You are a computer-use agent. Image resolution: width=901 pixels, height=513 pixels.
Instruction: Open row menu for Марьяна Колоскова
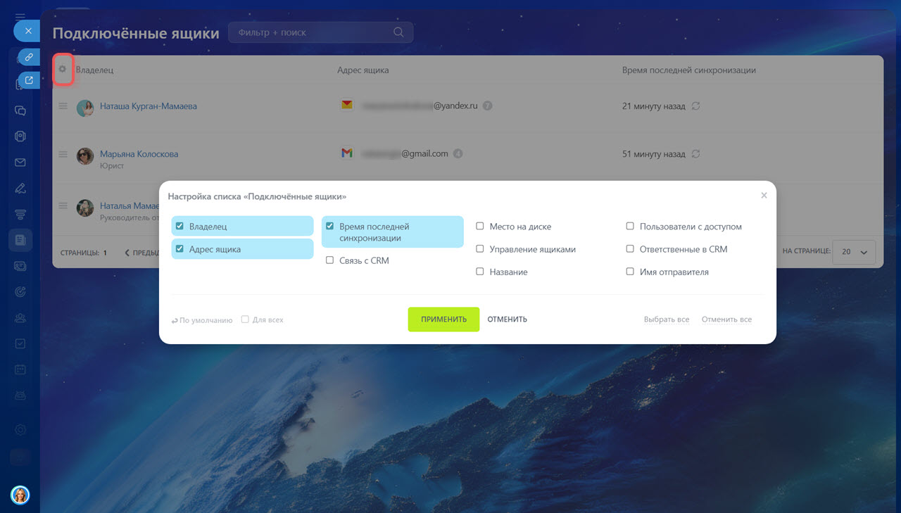(x=63, y=154)
